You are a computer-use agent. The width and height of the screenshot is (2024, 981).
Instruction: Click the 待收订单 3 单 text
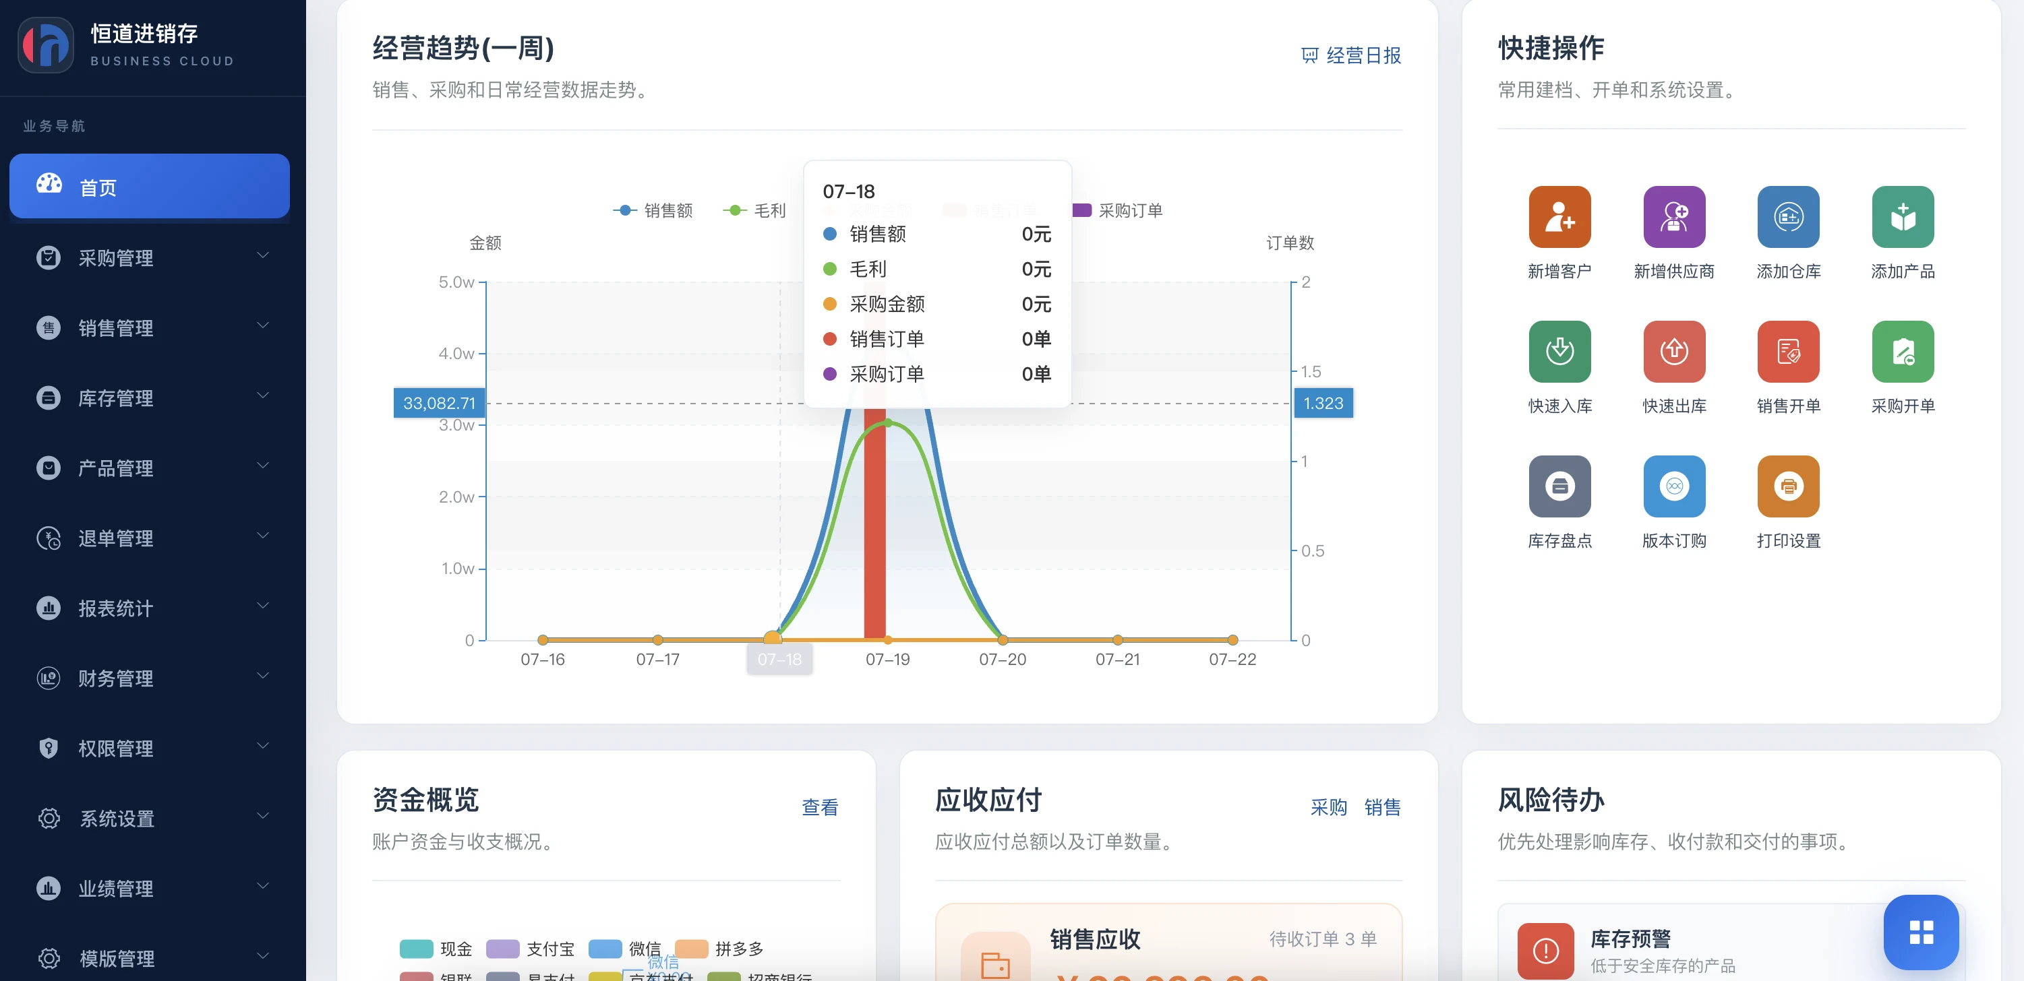(x=1322, y=939)
